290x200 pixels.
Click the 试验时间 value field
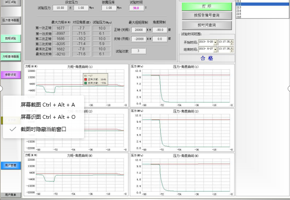coord(136,8)
